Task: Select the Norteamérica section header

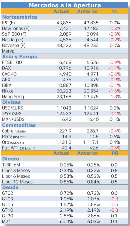Action: (x=20, y=17)
